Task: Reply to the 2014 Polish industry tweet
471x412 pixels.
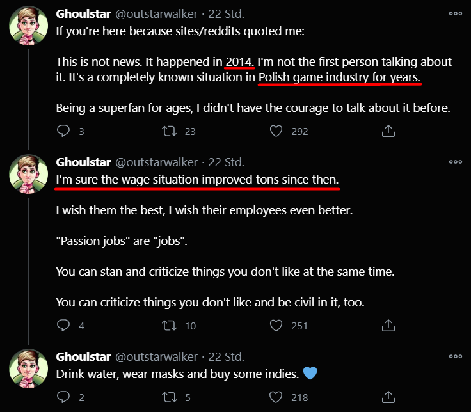Action: (x=63, y=131)
